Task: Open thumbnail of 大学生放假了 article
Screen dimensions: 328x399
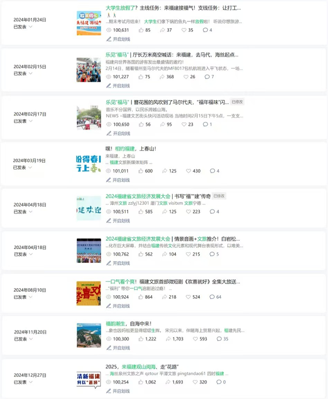Action: pos(89,23)
